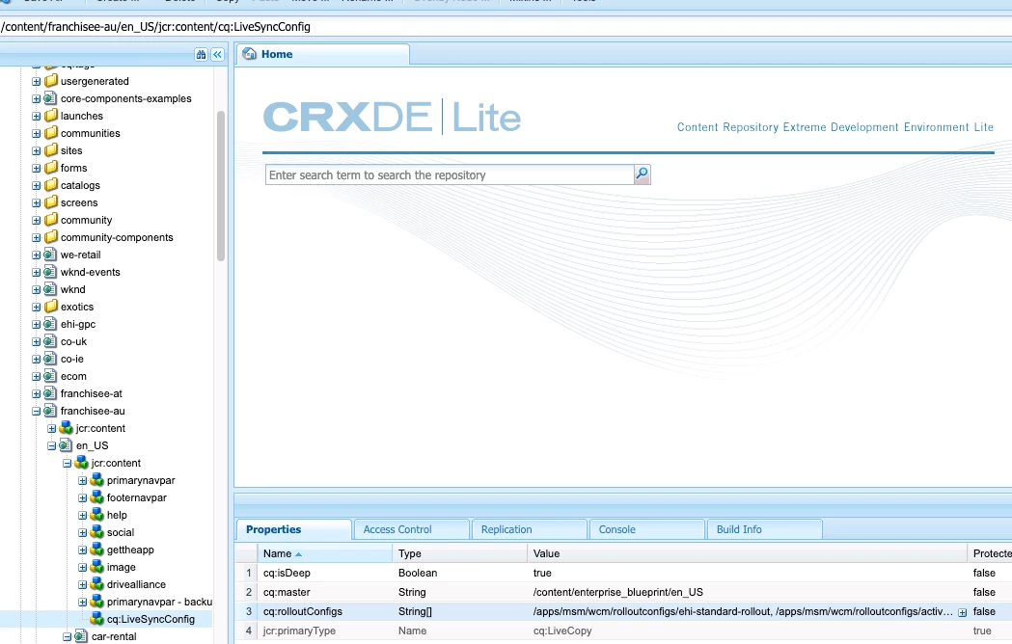This screenshot has width=1012, height=644.
Task: Expand multi-value cq:rolloutConfigs value with plus icon
Action: pyautogui.click(x=962, y=612)
